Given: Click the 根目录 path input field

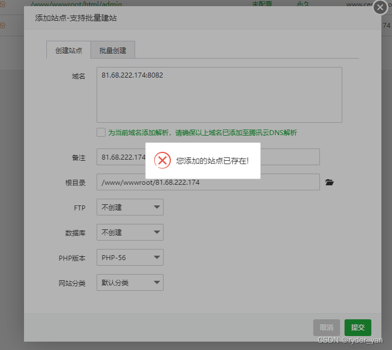Looking at the screenshot, I should coord(208,182).
